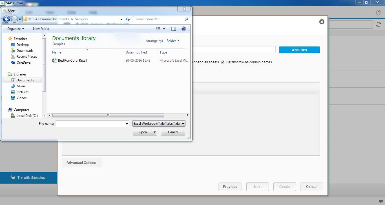This screenshot has height=205, width=385.
Task: Click the Forward navigation arrow in Open dialog
Action: (x=14, y=19)
